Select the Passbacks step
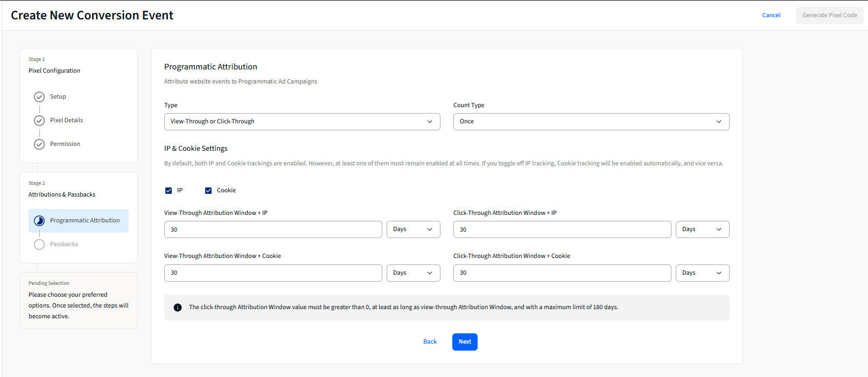The image size is (868, 377). pos(64,245)
